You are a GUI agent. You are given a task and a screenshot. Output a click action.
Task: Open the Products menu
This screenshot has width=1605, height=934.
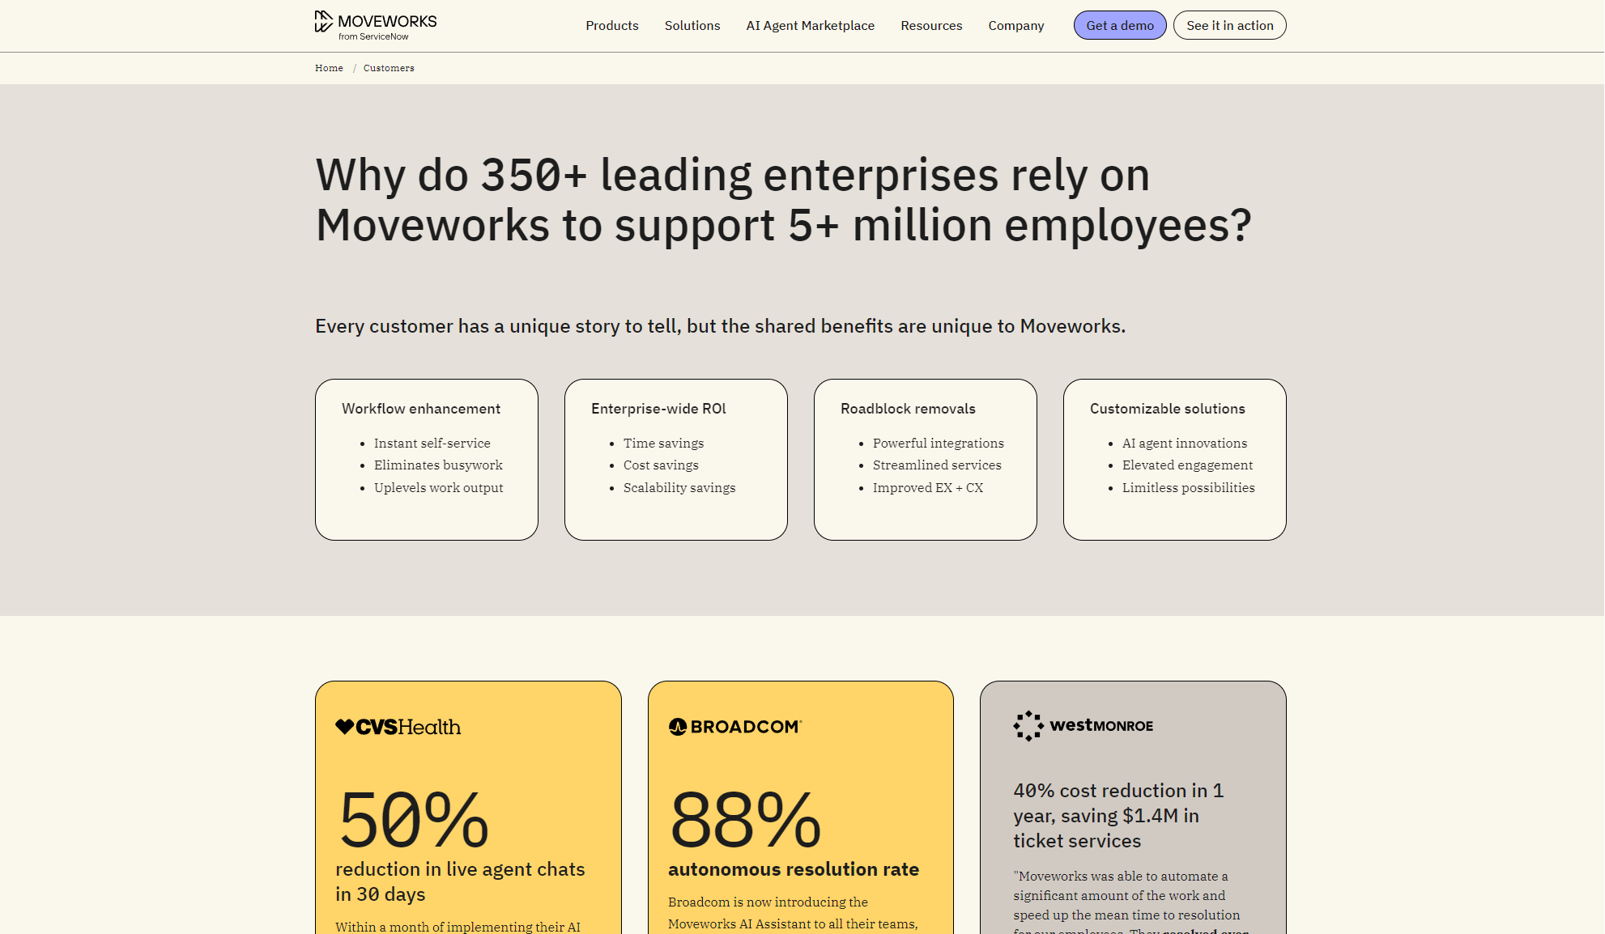click(x=611, y=25)
